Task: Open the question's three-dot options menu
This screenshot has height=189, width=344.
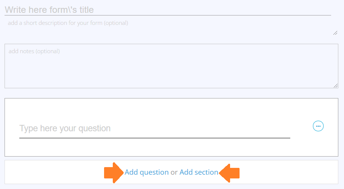Action: [318, 126]
